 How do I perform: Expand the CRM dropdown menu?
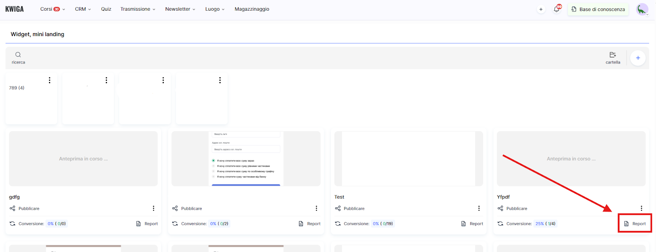point(83,9)
